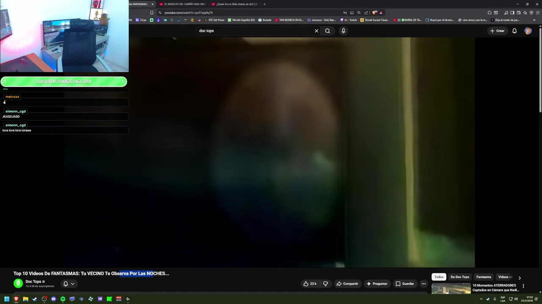Open more actions three-dot menu under video
Screen dimensions: 542x304
pyautogui.click(x=423, y=284)
